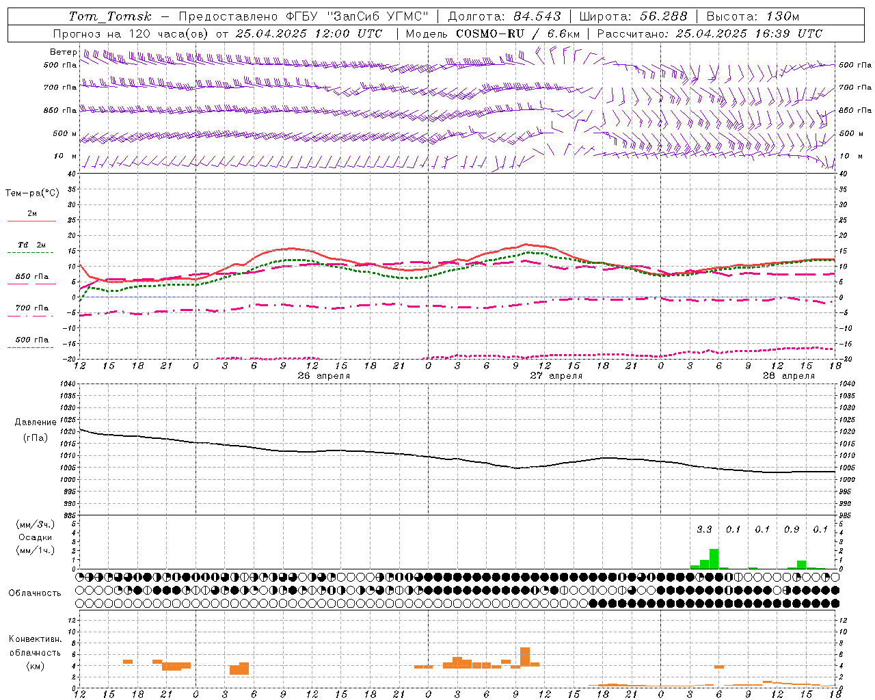Click the "(мм/1ч.)" precipitation unit label

click(36, 550)
